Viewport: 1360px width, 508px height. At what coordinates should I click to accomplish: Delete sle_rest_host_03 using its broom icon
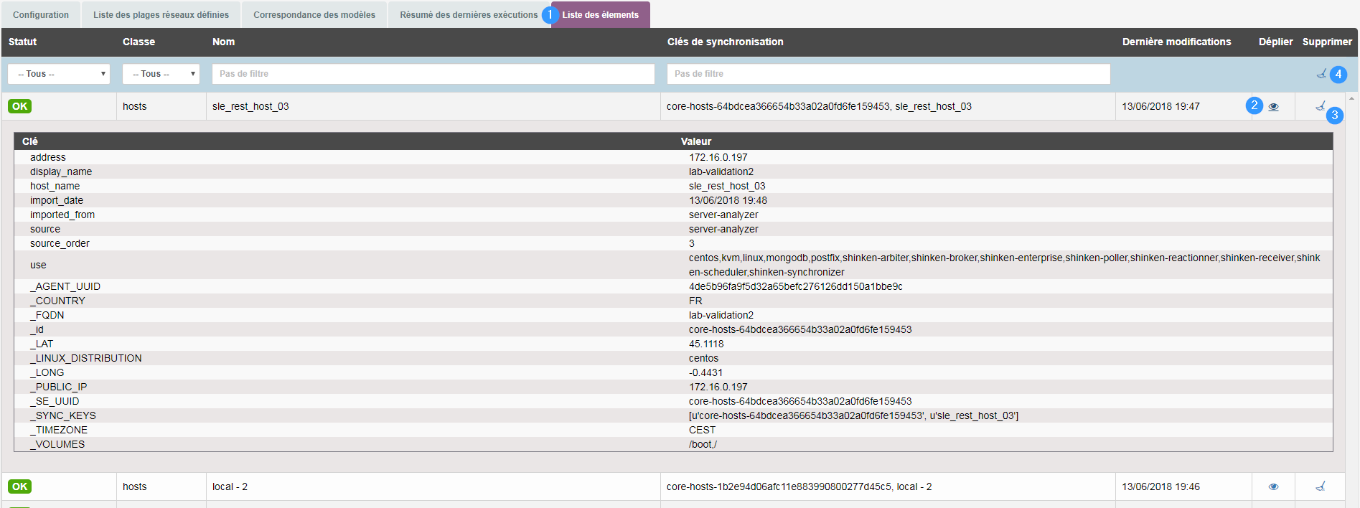[1320, 106]
